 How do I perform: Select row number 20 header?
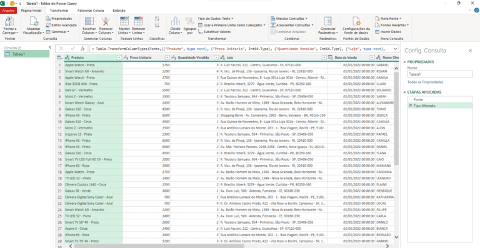60,184
